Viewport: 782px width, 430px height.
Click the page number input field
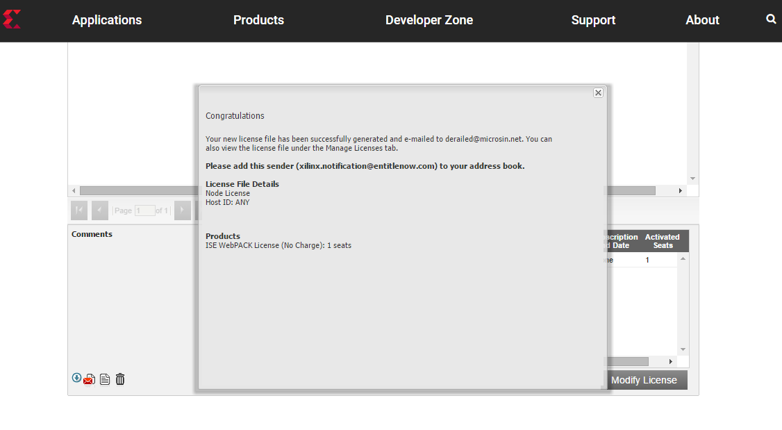(144, 210)
